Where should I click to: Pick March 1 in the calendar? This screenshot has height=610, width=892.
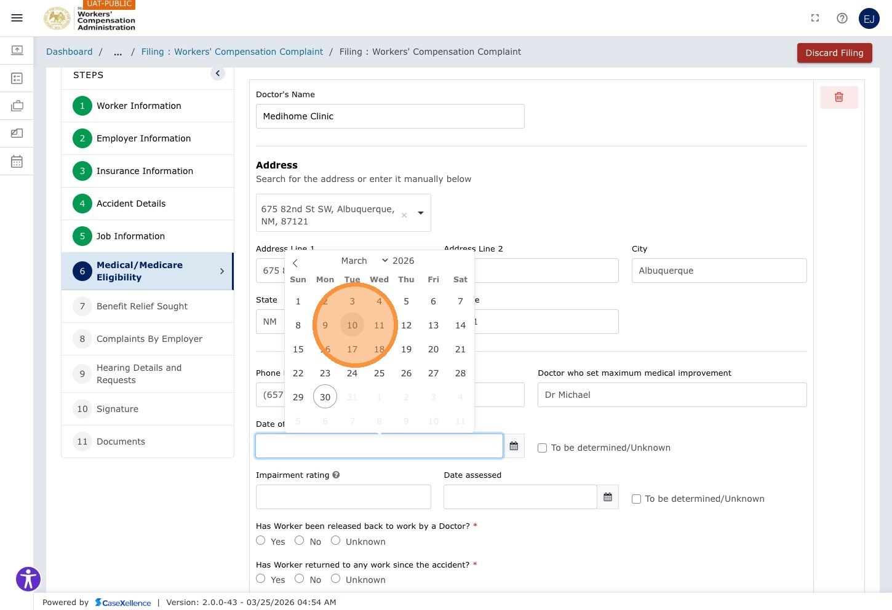coord(298,301)
